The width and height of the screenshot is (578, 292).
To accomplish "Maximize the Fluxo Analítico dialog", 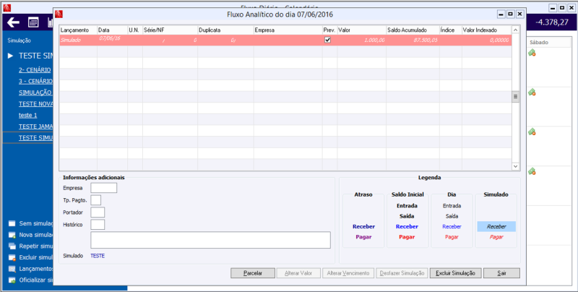I will click(x=510, y=14).
